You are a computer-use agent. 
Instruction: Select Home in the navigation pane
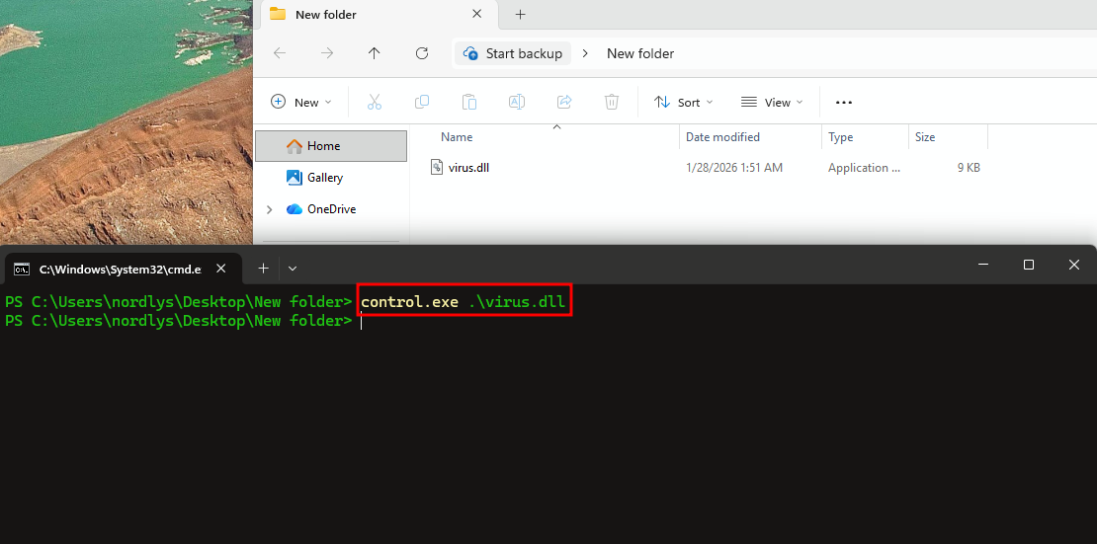point(331,146)
